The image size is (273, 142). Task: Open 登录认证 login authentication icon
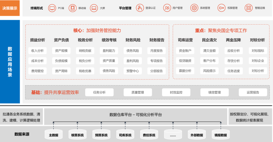(140, 8)
